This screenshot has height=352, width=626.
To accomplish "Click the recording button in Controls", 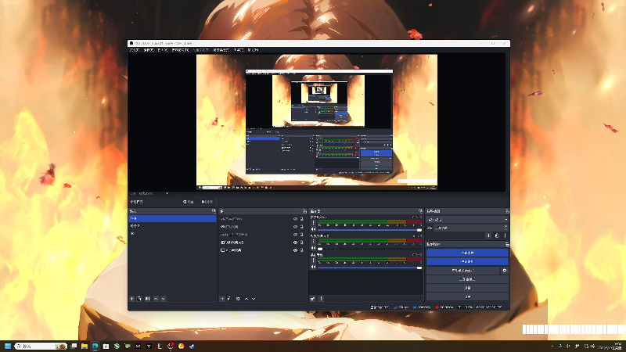I will pos(467,261).
